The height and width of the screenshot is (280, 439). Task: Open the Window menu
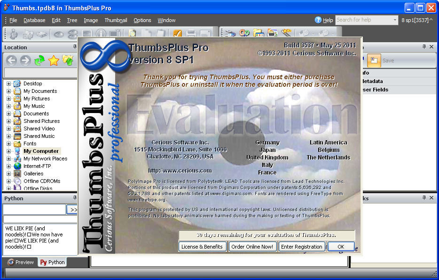coord(166,20)
